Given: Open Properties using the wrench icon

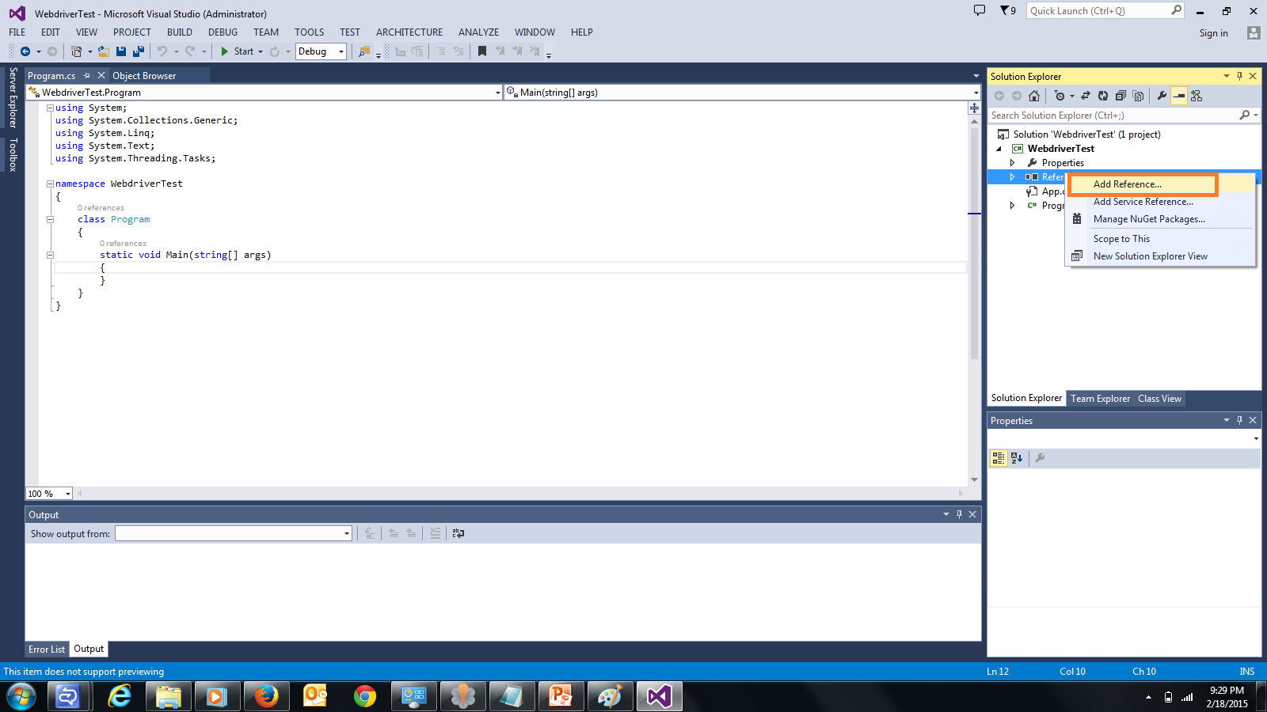Looking at the screenshot, I should point(1161,95).
